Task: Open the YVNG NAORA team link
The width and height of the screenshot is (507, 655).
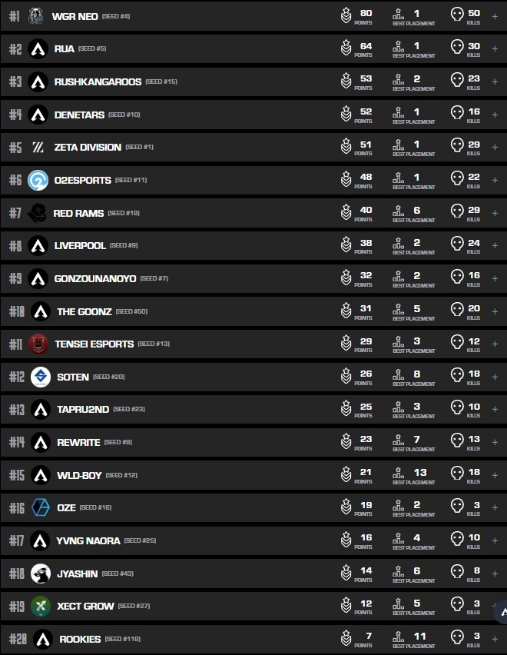Action: pyautogui.click(x=88, y=540)
